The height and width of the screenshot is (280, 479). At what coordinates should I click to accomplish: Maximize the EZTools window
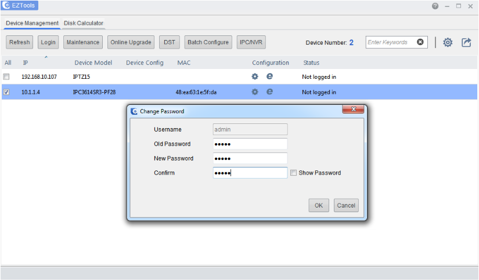point(459,6)
